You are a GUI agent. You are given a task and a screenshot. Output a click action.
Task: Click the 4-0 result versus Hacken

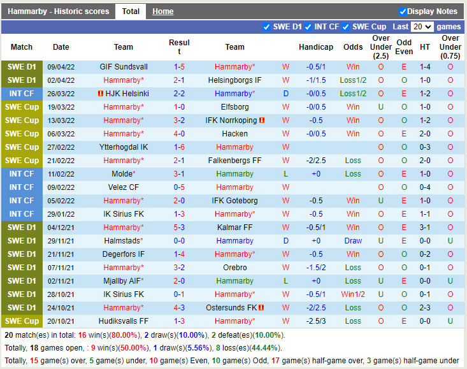(x=179, y=134)
